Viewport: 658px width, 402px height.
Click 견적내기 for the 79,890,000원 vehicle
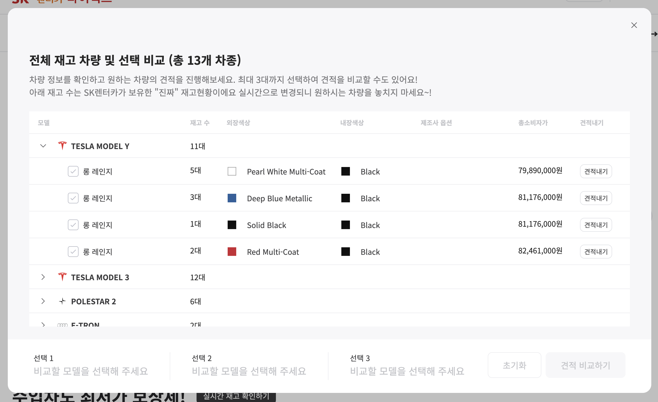coord(596,171)
